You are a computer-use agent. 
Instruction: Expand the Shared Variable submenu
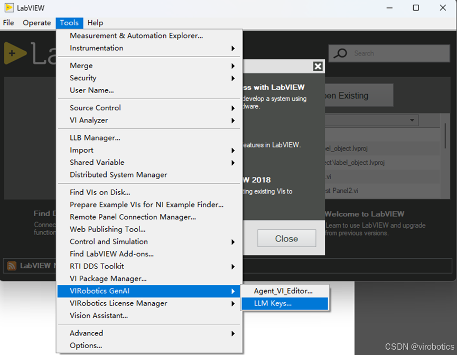[149, 162]
